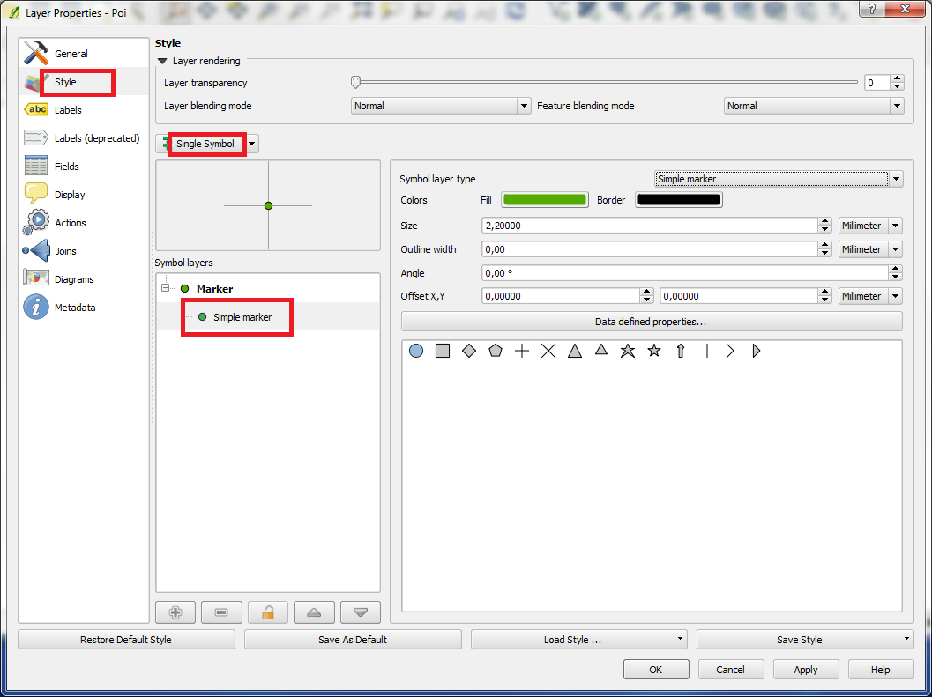Open the Fields tab
Image resolution: width=932 pixels, height=697 pixels.
(83, 167)
